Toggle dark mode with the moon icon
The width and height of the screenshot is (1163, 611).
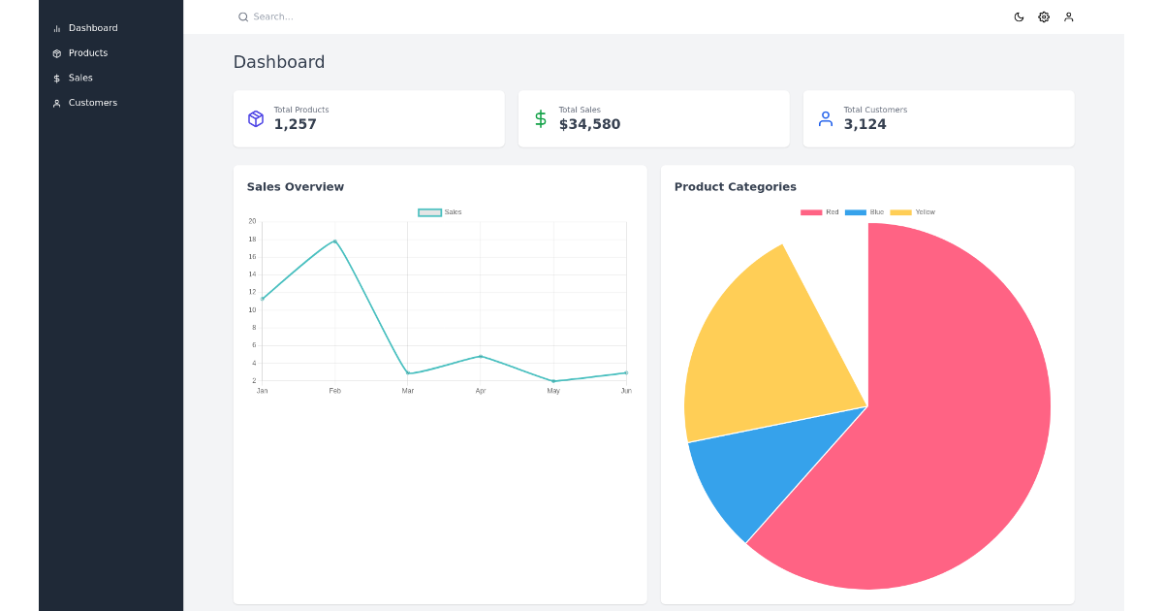coord(1019,16)
